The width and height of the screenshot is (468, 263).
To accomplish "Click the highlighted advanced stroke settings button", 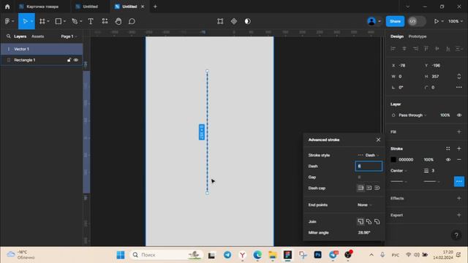I will (459, 181).
